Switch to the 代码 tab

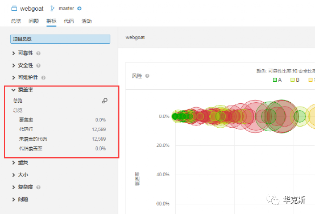[x=69, y=21]
